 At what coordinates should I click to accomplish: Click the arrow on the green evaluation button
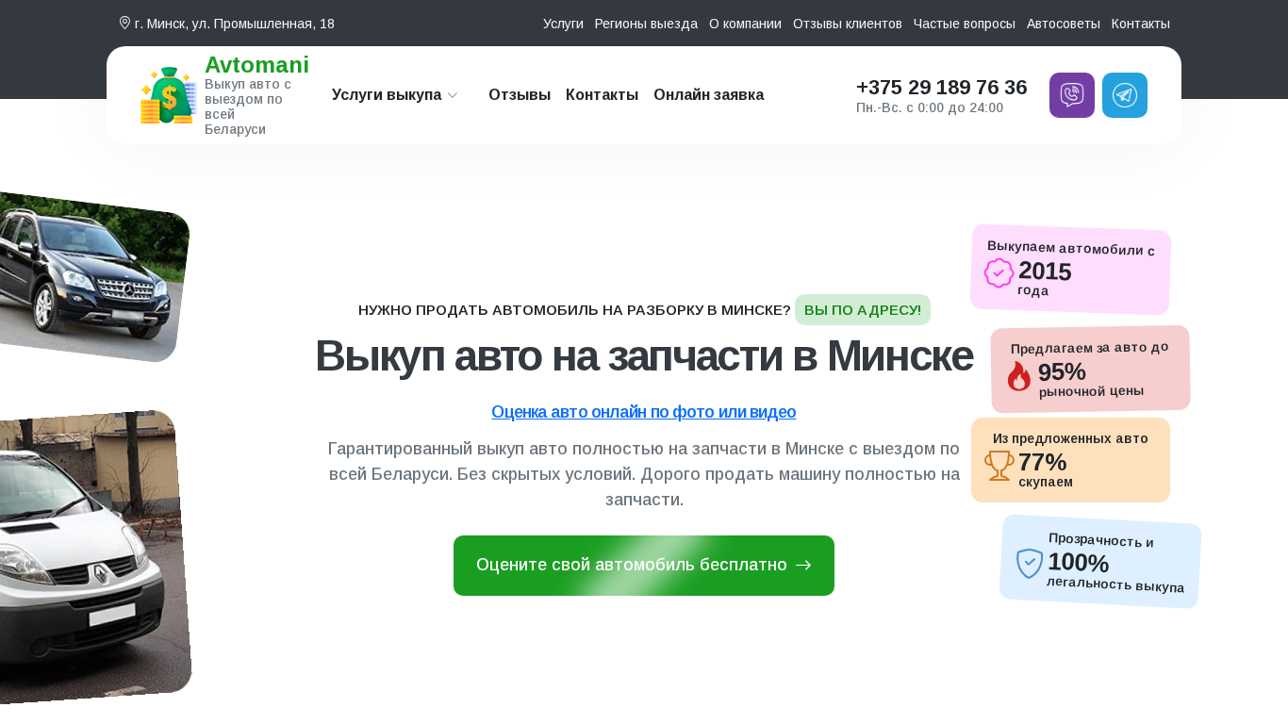click(803, 565)
